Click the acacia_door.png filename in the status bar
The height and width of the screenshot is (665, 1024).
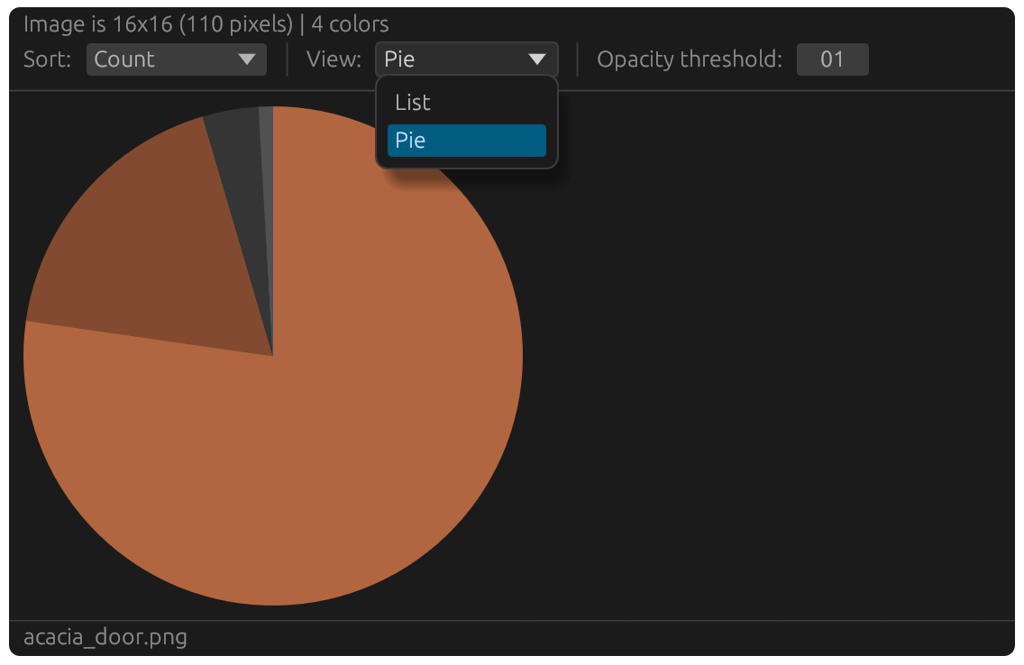105,637
